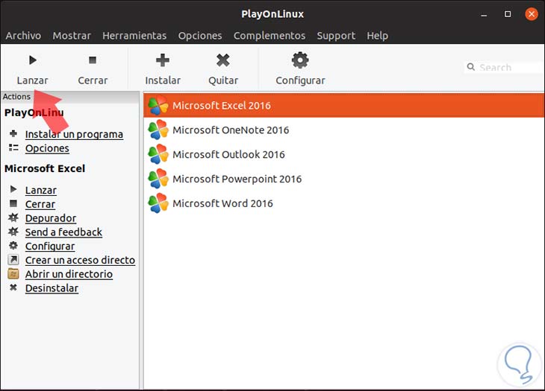
Task: Click the Lanzar link under Microsoft Excel
Action: (x=41, y=191)
